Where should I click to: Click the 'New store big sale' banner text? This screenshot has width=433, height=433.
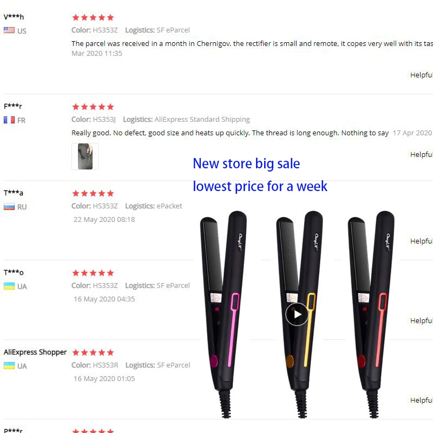(246, 163)
